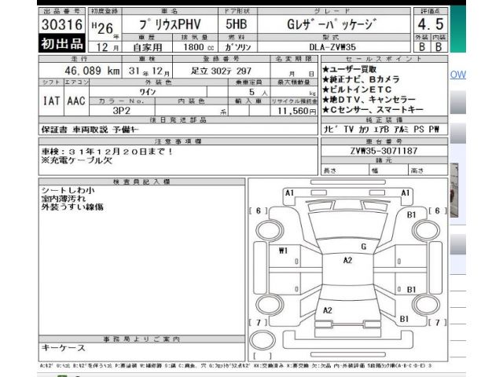This screenshot has height=377, width=503.
Task: Click the black 初出品 label
Action: click(x=62, y=44)
